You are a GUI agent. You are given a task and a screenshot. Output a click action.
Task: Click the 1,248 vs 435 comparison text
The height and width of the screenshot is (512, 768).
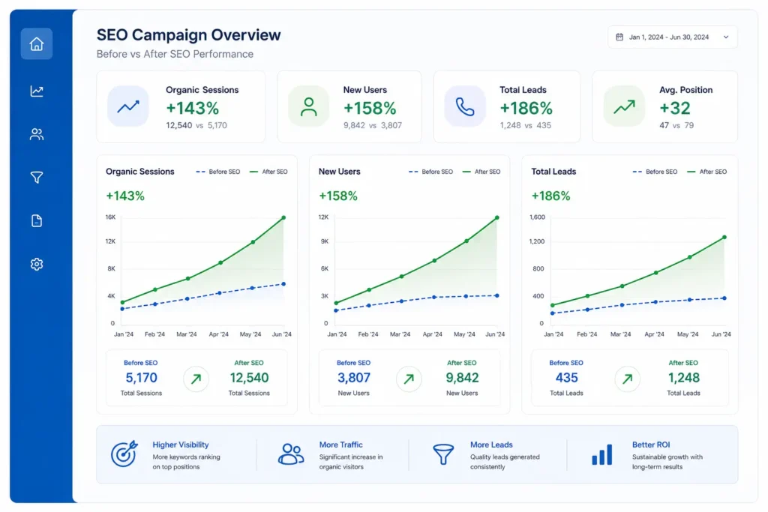coord(526,125)
